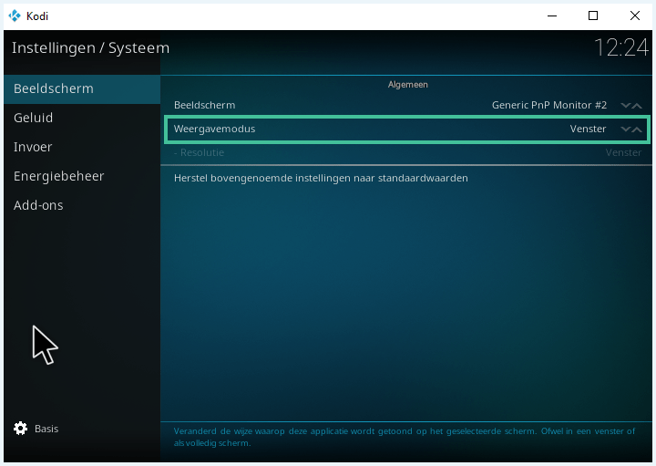Click the Generic PnP Monitor #2 value
The width and height of the screenshot is (656, 466).
548,105
